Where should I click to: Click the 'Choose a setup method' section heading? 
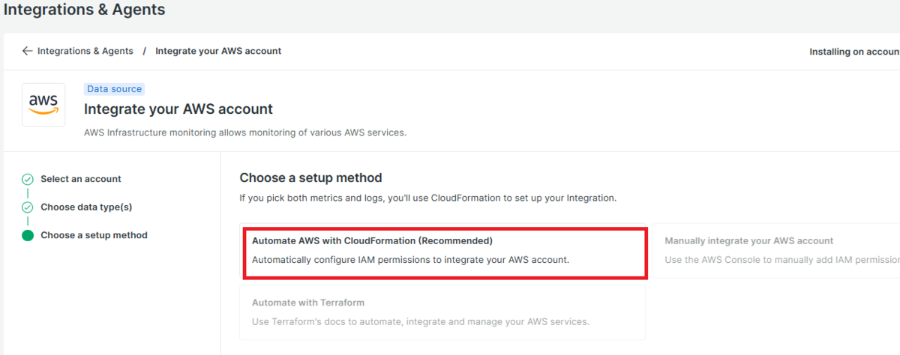click(310, 177)
